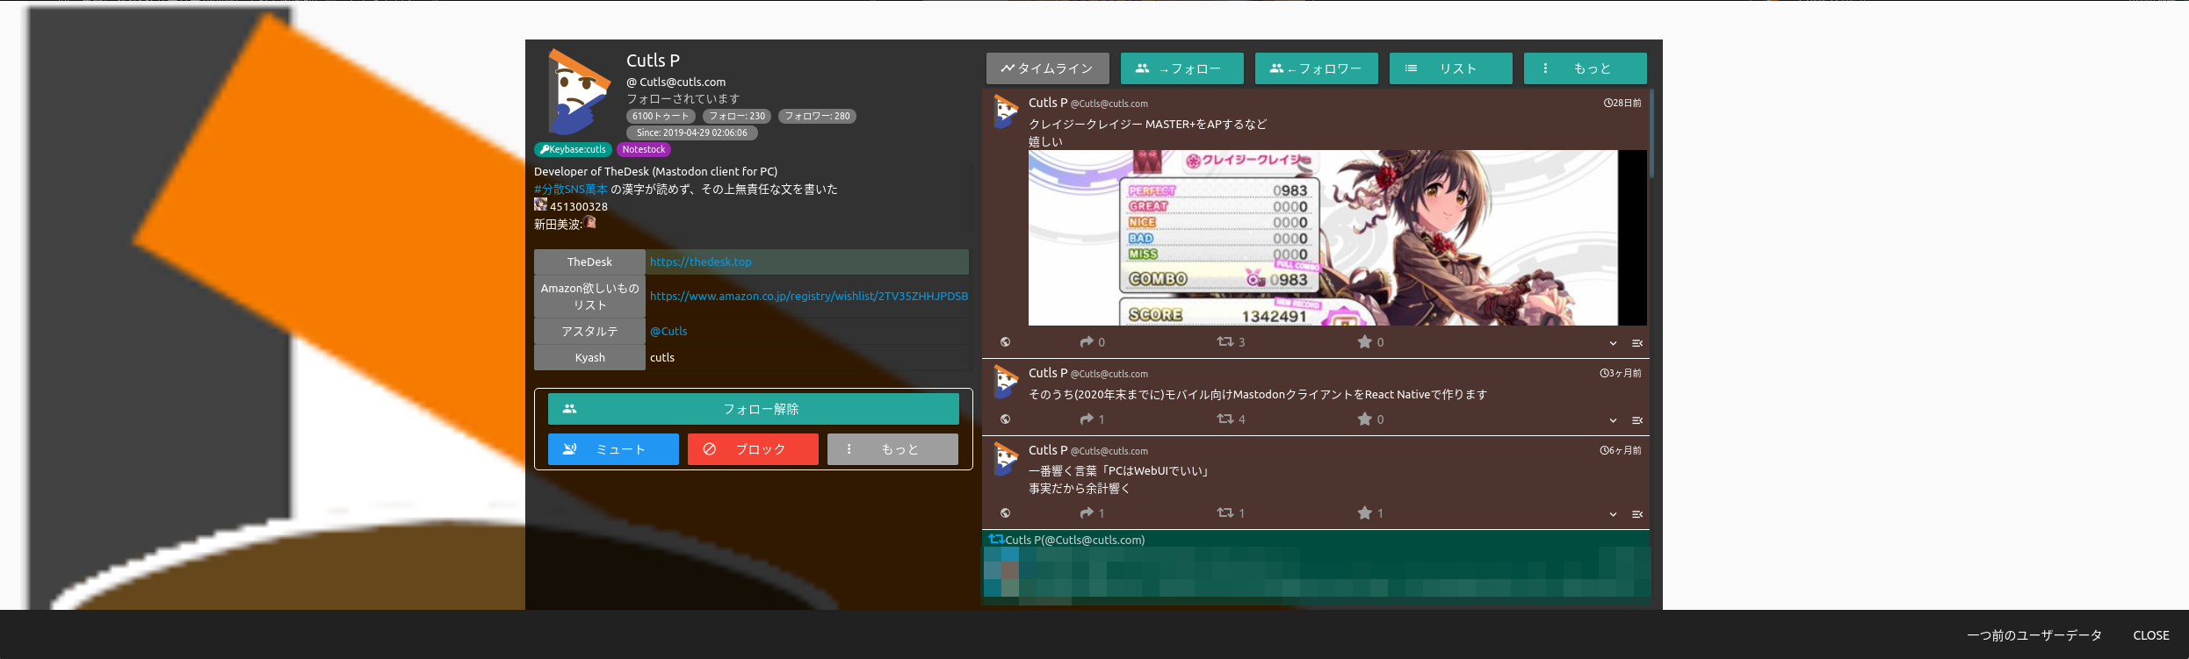Click the 6ヶ月前 timestamp

point(1621,450)
